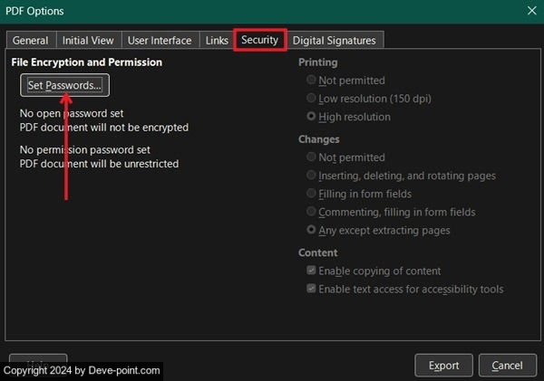Screen dimensions: 544x381
Task: Select the Links tab
Action: tap(217, 41)
